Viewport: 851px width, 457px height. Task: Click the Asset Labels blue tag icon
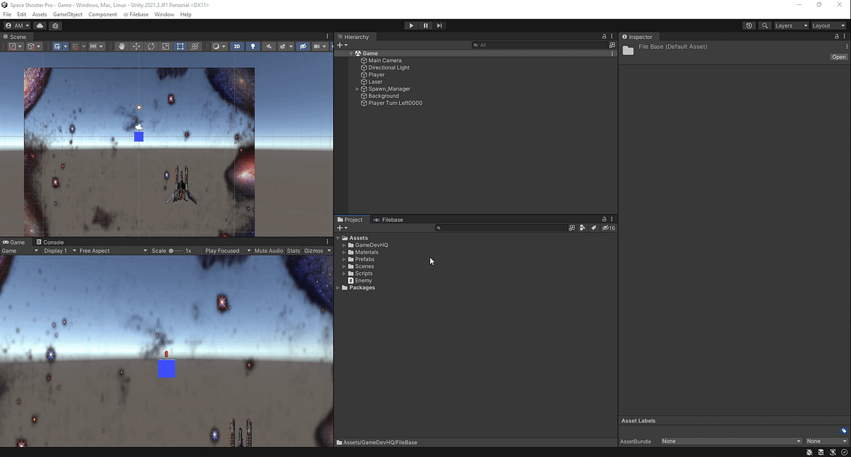844,431
